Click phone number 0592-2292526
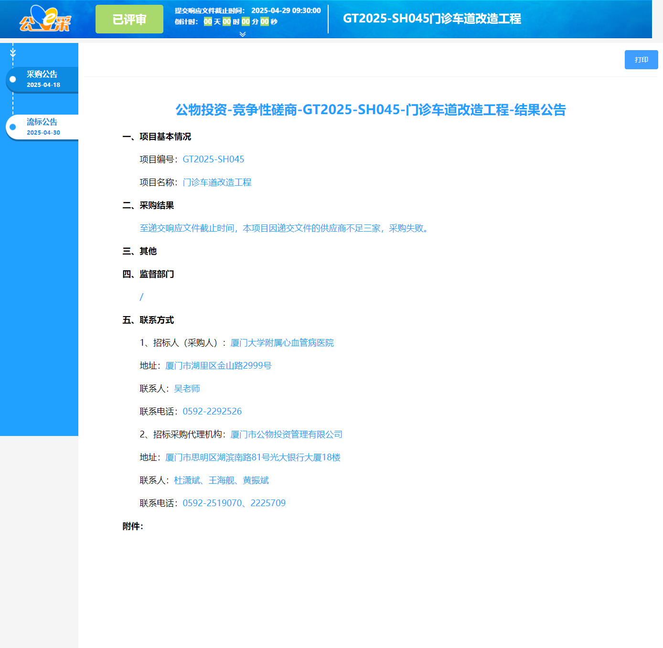Screen dimensions: 663x648 212,411
